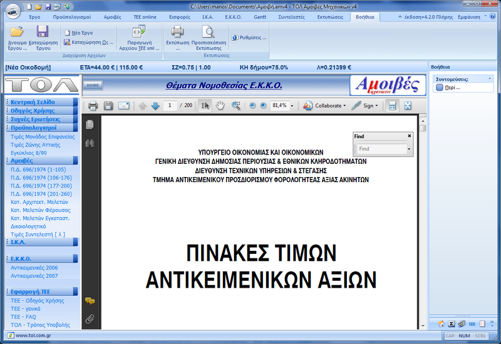Open the Pages thumbnail panel icon

pyautogui.click(x=90, y=124)
